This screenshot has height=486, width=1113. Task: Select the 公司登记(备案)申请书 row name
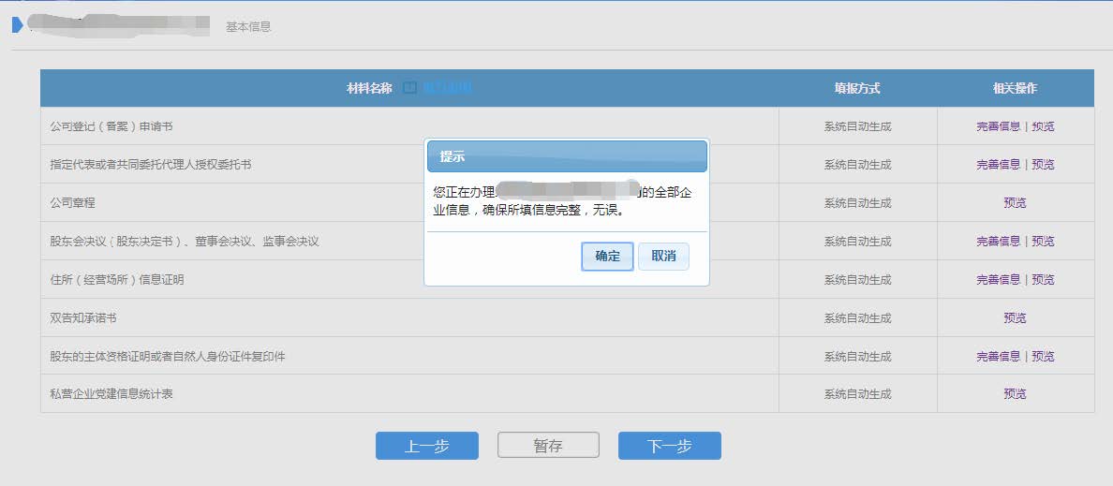pyautogui.click(x=111, y=126)
